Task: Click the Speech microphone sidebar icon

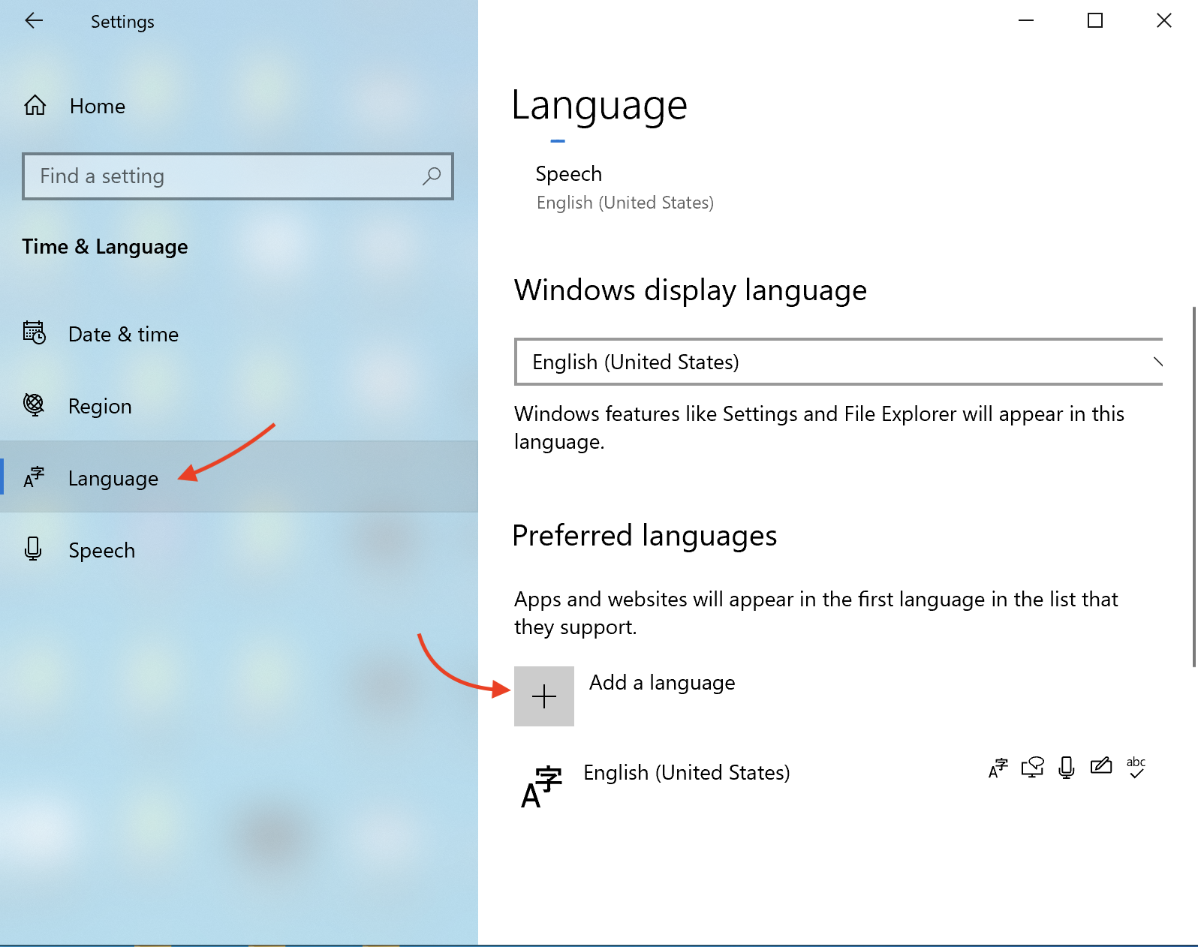Action: click(33, 549)
